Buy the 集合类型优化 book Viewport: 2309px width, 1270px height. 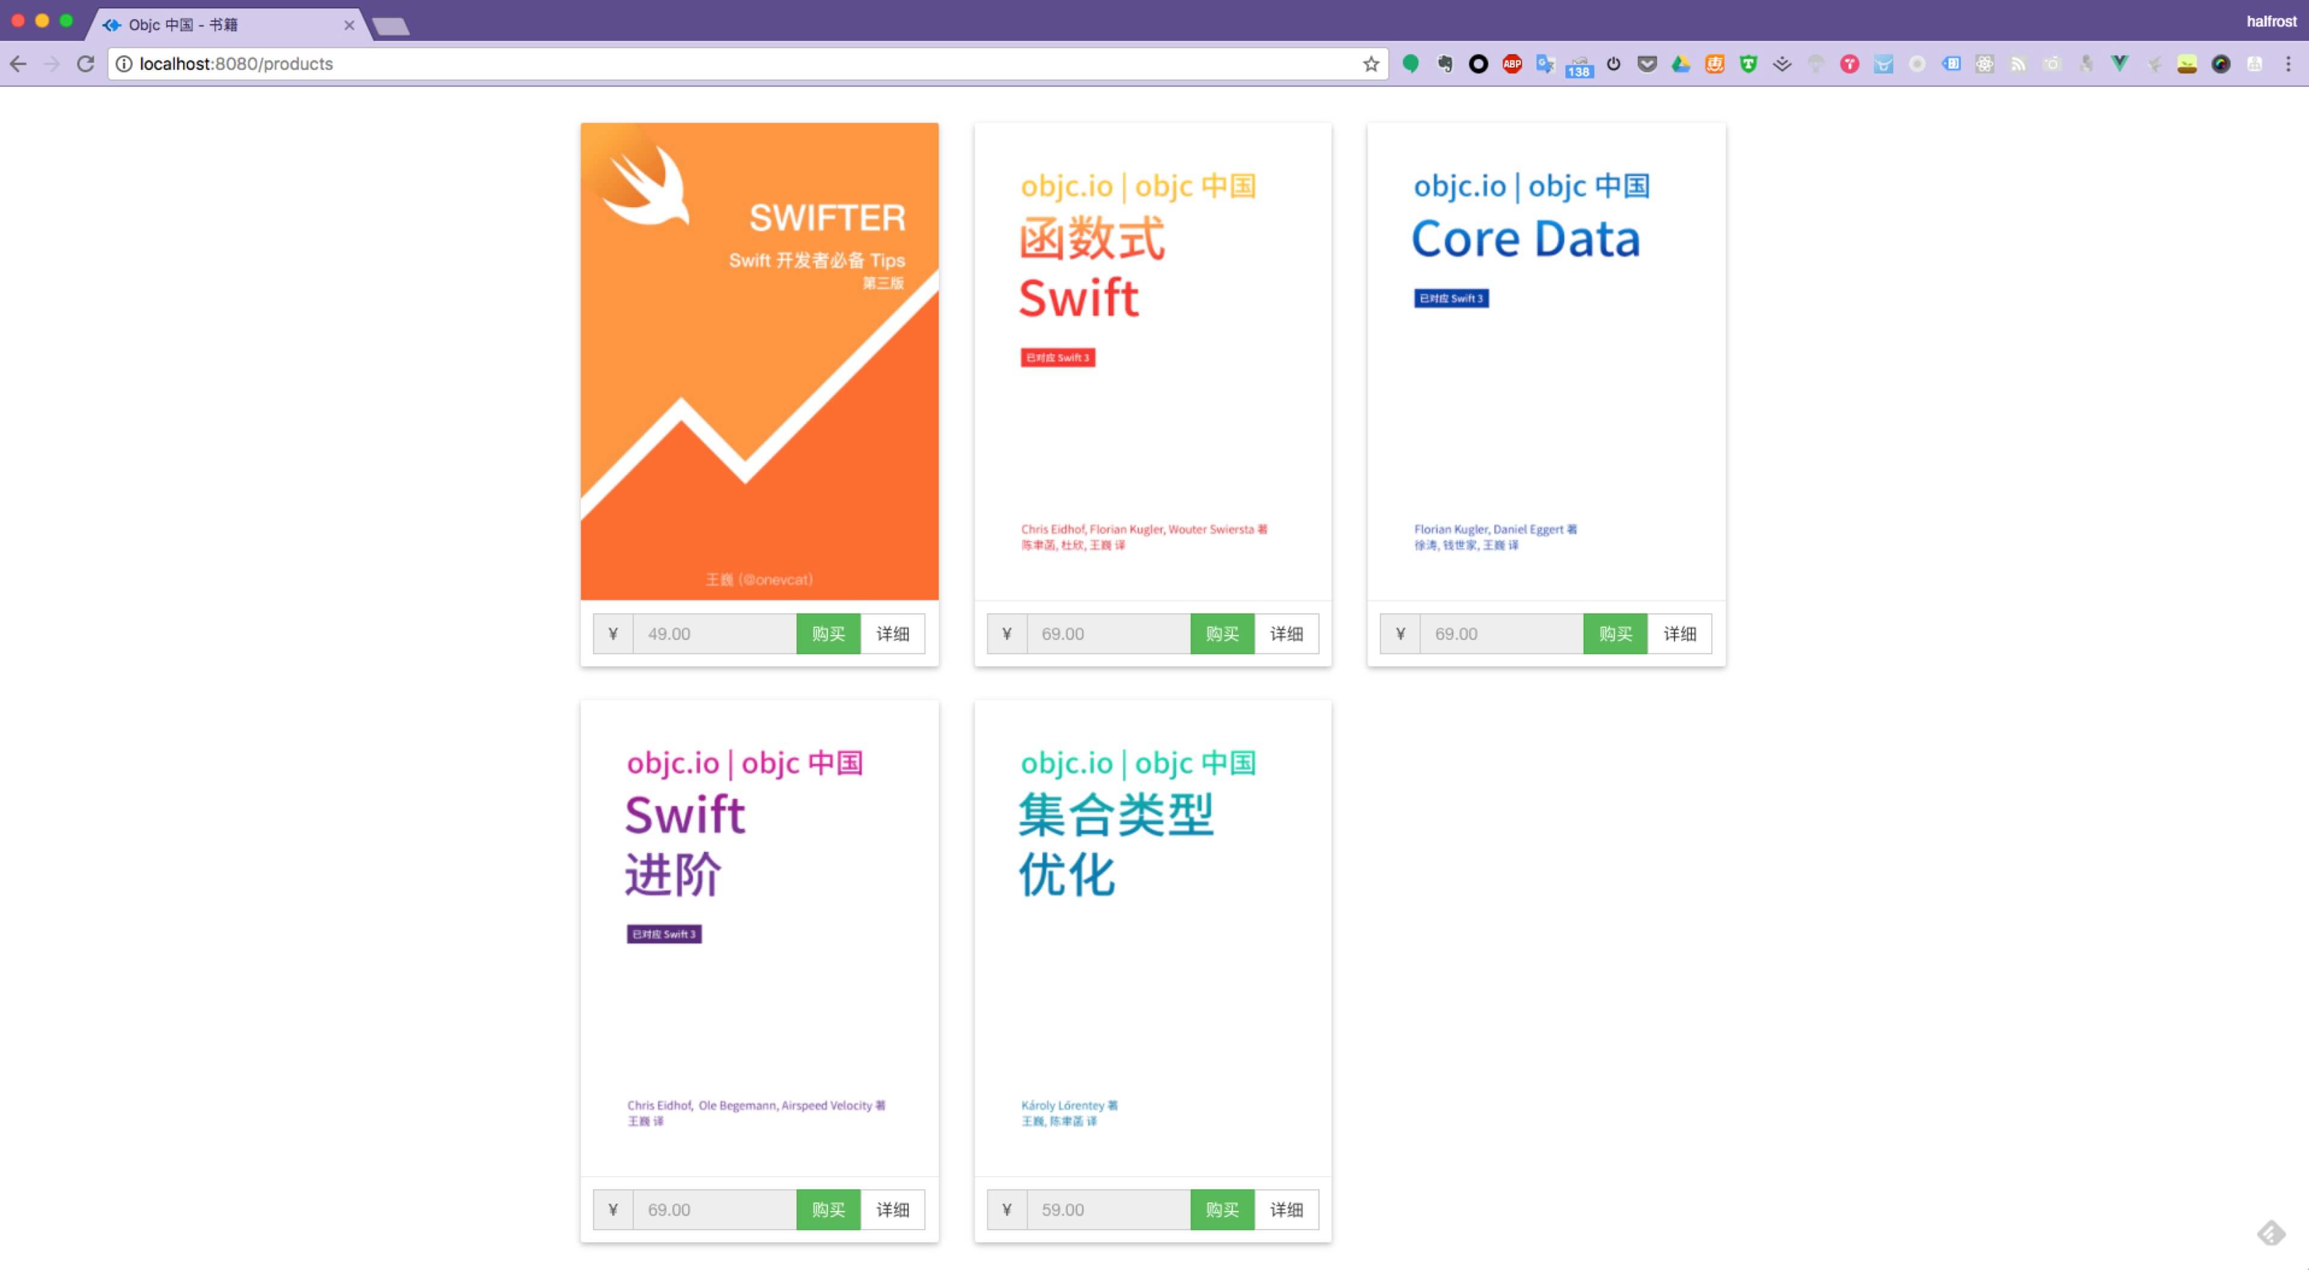1222,1210
